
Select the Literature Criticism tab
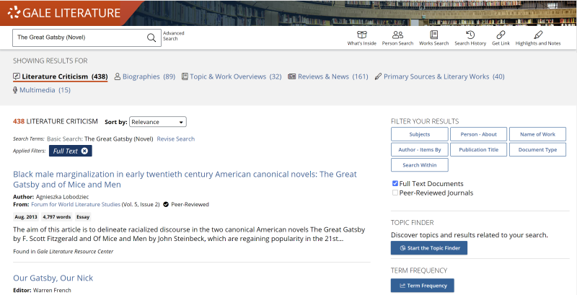61,76
